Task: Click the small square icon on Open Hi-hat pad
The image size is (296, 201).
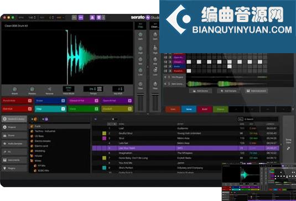Action: tap(130, 101)
